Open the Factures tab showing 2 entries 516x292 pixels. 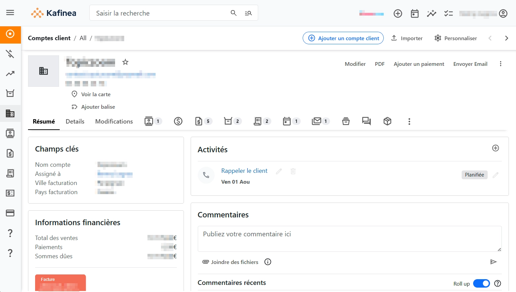tap(258, 121)
